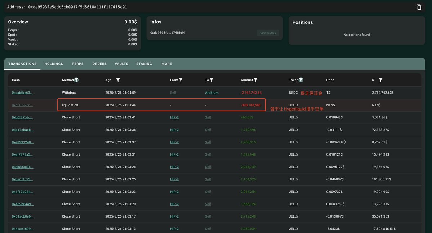
Task: Switch to the Transactions tab
Action: click(22, 64)
